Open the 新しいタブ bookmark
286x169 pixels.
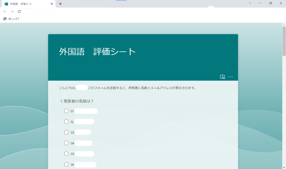[x=11, y=19]
